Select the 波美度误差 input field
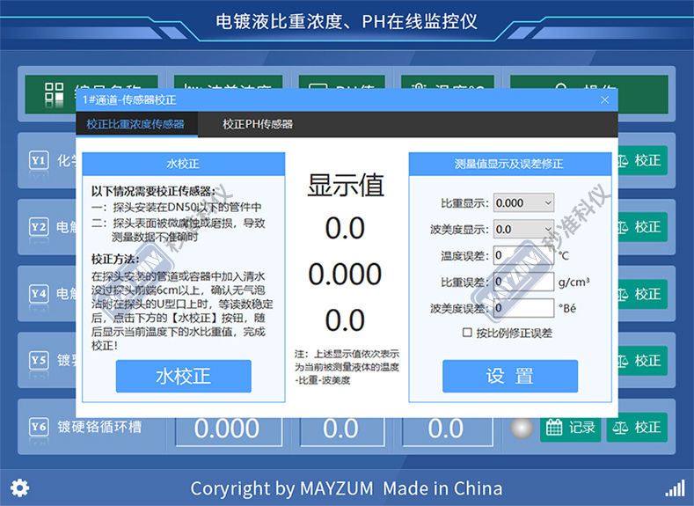 pos(523,308)
